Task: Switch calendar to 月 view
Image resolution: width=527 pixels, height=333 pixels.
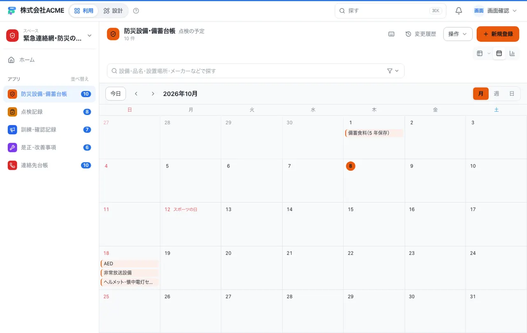Action: pos(481,94)
